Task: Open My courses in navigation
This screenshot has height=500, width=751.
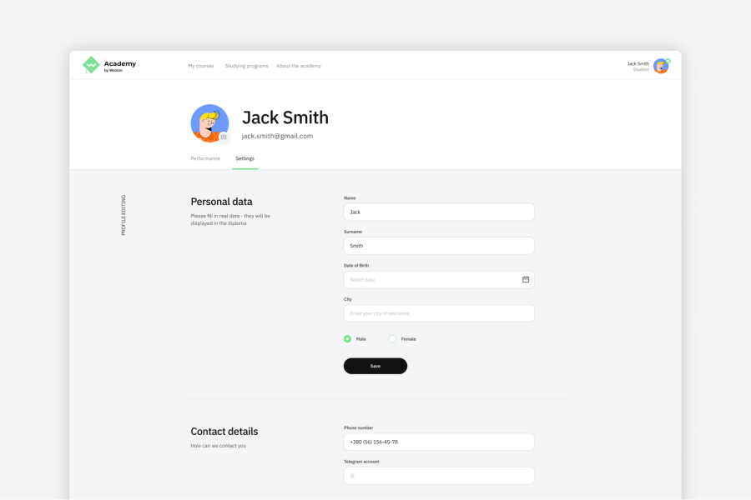Action: coord(201,66)
